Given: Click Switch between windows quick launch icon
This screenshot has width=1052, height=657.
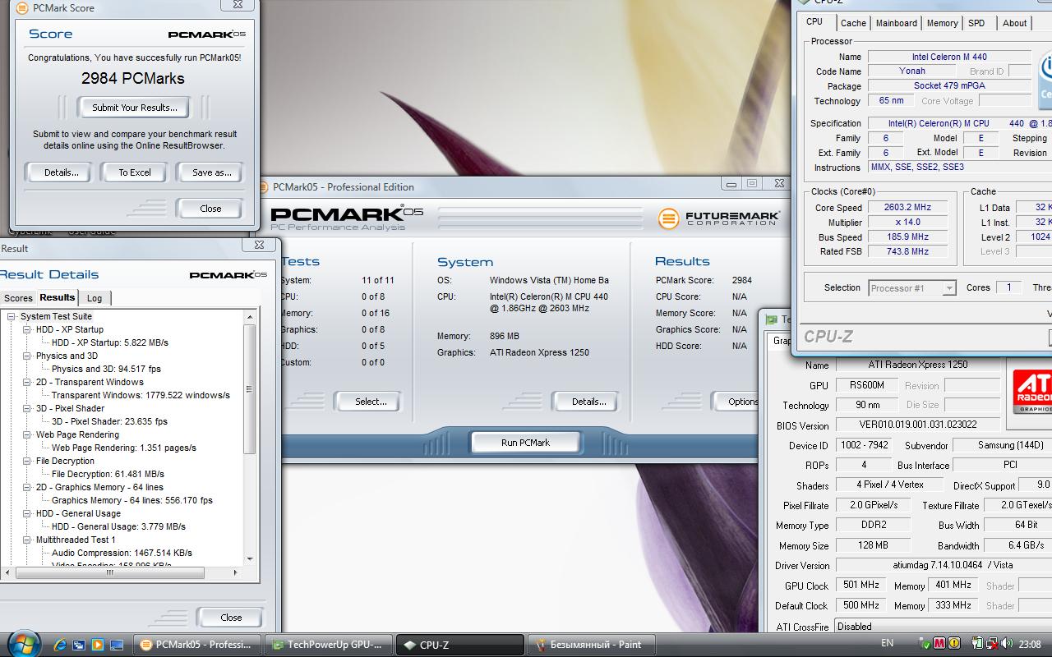Looking at the screenshot, I should 79,645.
